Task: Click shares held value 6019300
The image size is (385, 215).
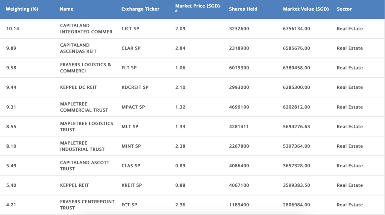Action: coord(239,68)
